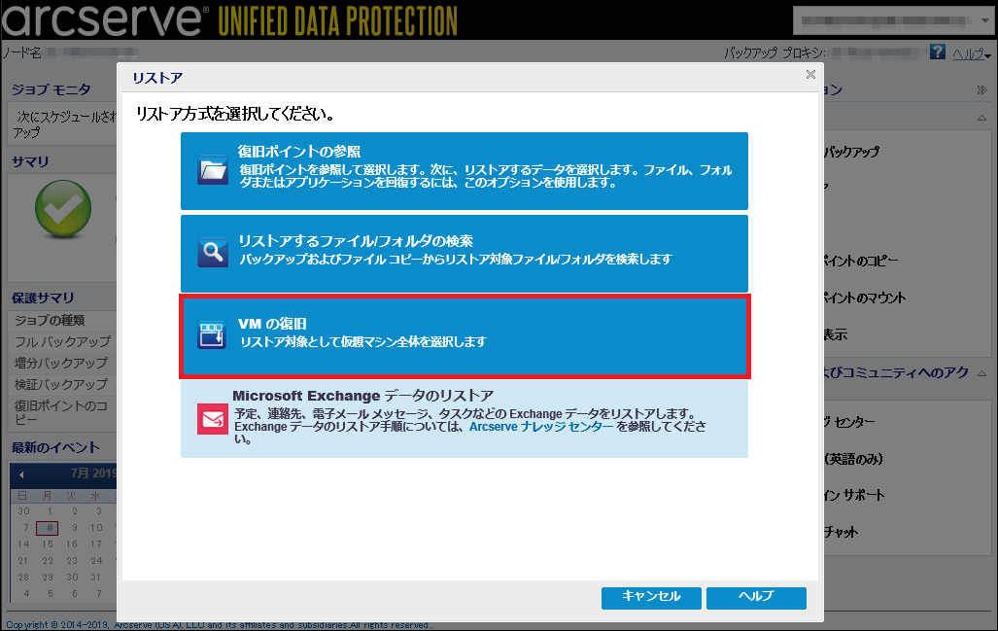Image resolution: width=998 pixels, height=631 pixels.
Task: Select calendar date 16
Action: [x=72, y=544]
